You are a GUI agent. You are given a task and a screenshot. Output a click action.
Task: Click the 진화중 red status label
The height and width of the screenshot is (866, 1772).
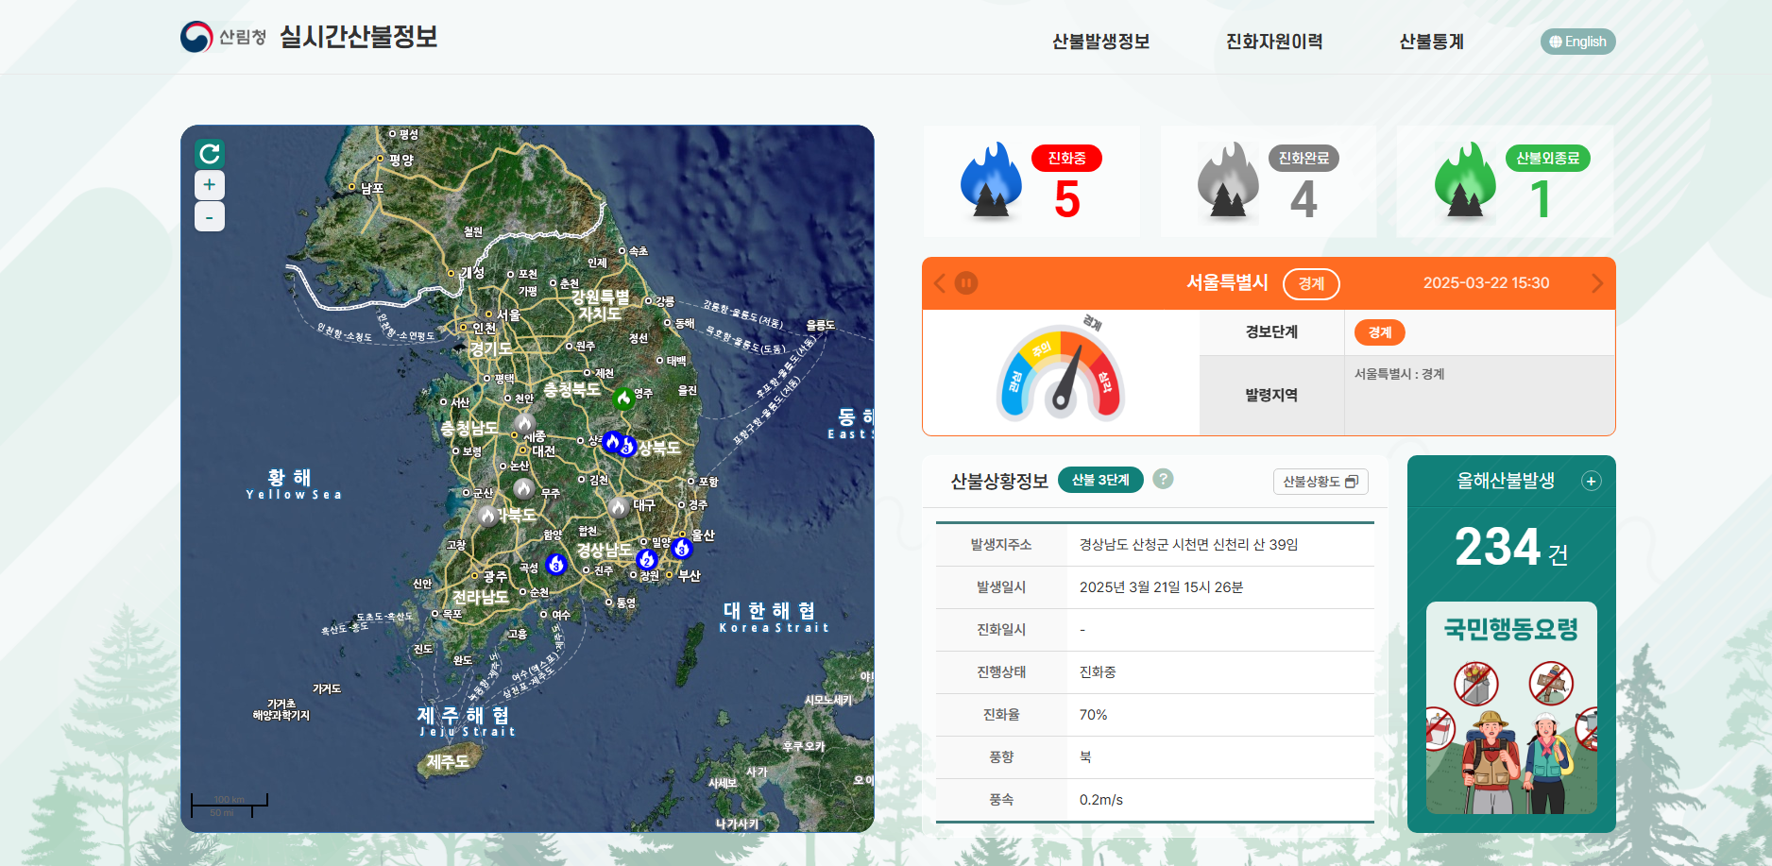[x=1066, y=158]
